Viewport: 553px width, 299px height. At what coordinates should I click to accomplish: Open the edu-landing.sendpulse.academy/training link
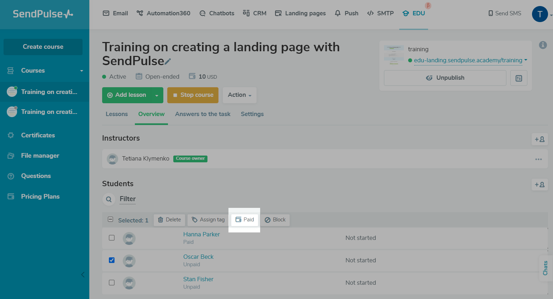click(468, 60)
